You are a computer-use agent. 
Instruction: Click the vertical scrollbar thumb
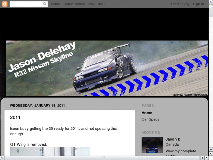coord(211,10)
